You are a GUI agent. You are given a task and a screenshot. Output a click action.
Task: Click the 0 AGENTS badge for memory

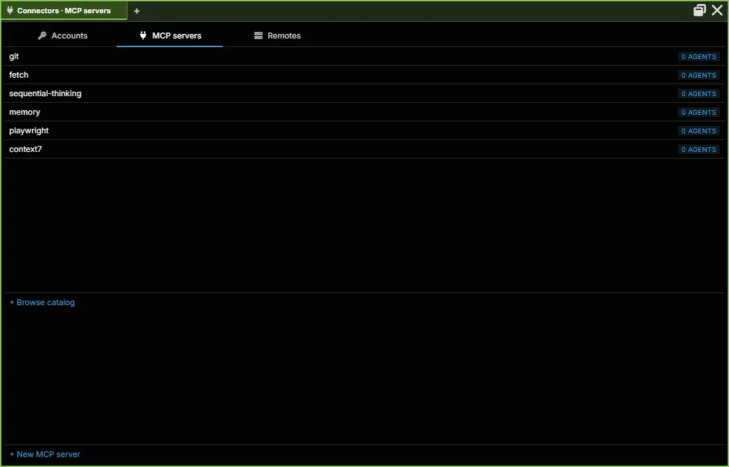(x=699, y=113)
